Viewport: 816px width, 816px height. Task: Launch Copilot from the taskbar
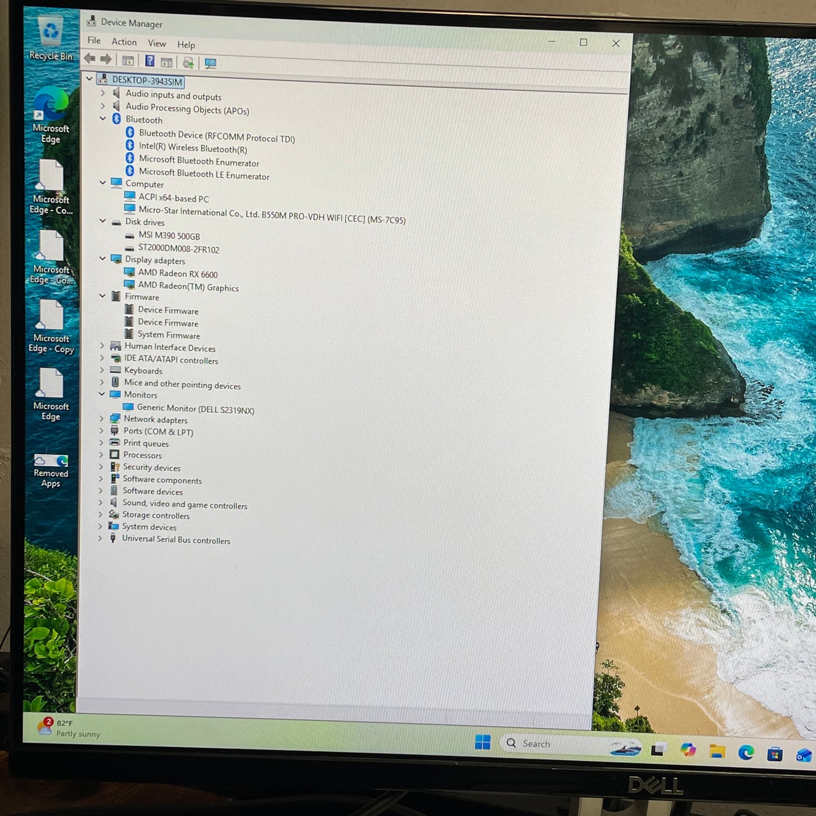688,750
